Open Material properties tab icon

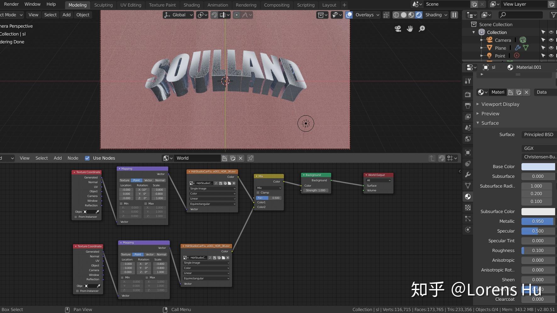468,196
